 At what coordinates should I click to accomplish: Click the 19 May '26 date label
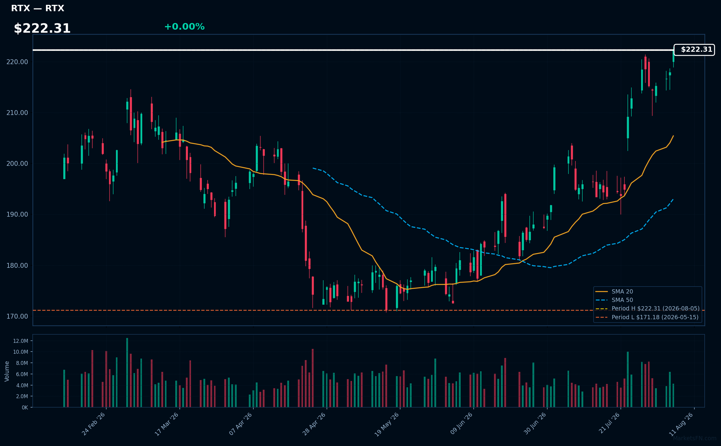[x=387, y=424]
